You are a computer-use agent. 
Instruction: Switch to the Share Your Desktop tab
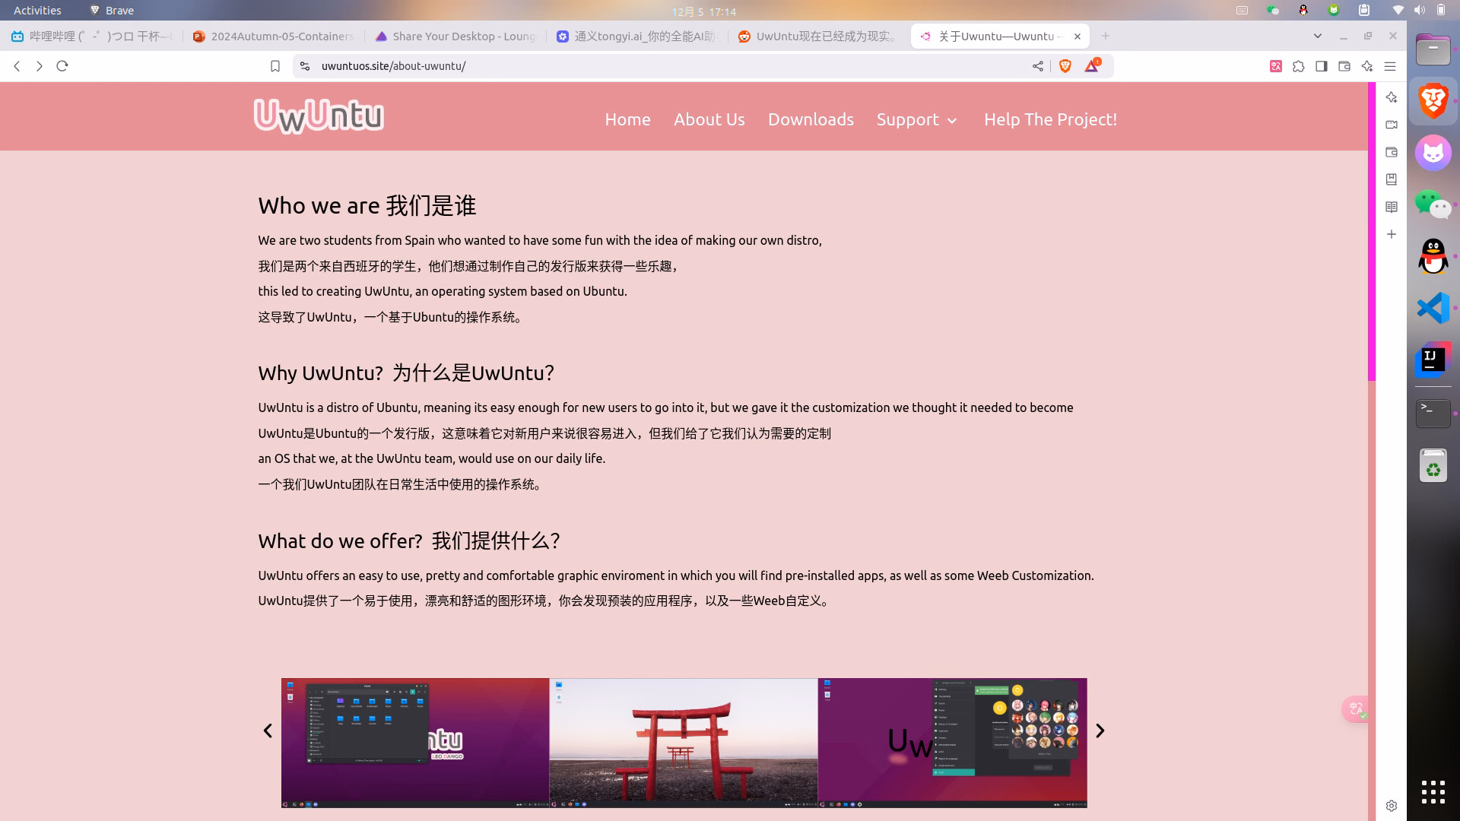tap(455, 36)
